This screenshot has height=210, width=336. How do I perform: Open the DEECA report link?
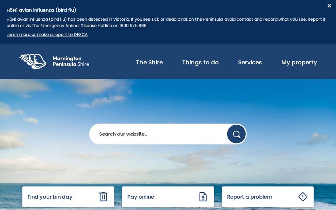tap(47, 35)
